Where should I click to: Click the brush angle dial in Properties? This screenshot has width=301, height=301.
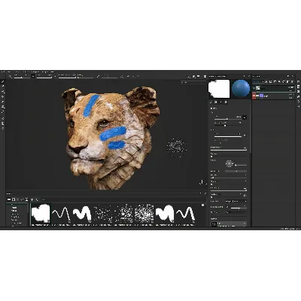(229, 164)
